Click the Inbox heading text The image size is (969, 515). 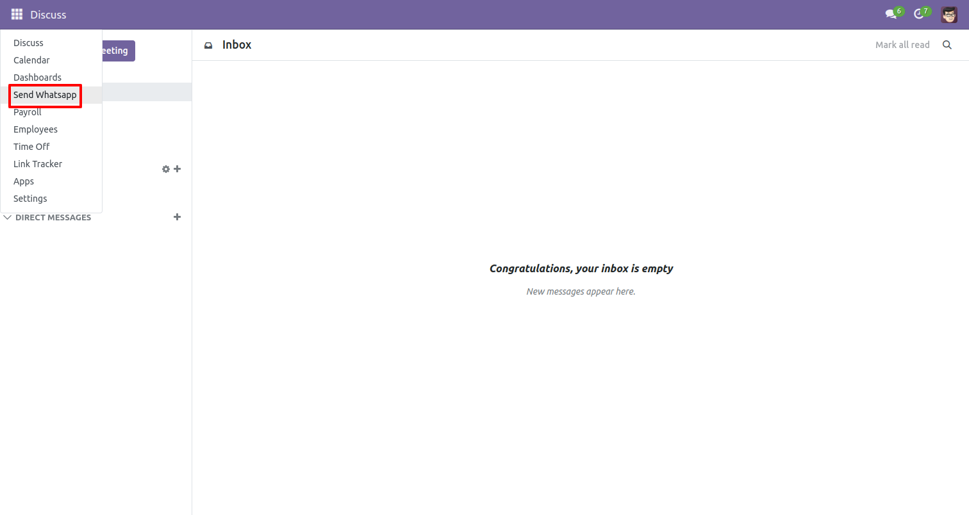click(x=237, y=45)
